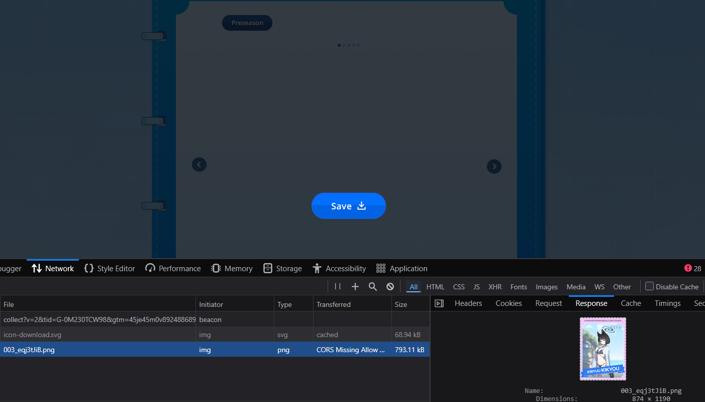705x402 pixels.
Task: Click the response image preview thumbnail
Action: coord(603,349)
